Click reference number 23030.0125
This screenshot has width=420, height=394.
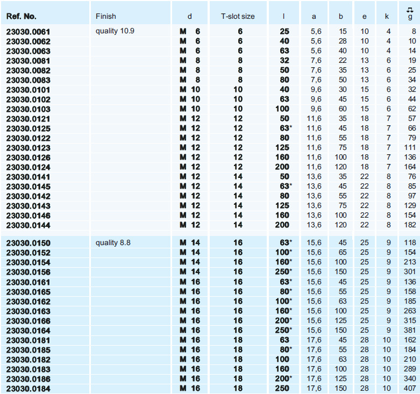(28, 128)
